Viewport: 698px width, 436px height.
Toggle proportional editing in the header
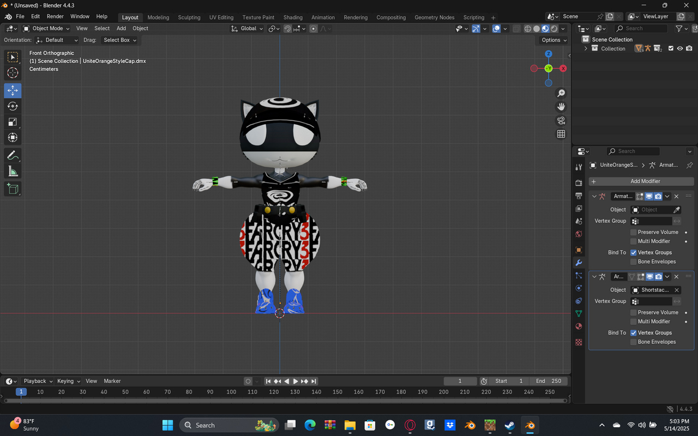314,28
